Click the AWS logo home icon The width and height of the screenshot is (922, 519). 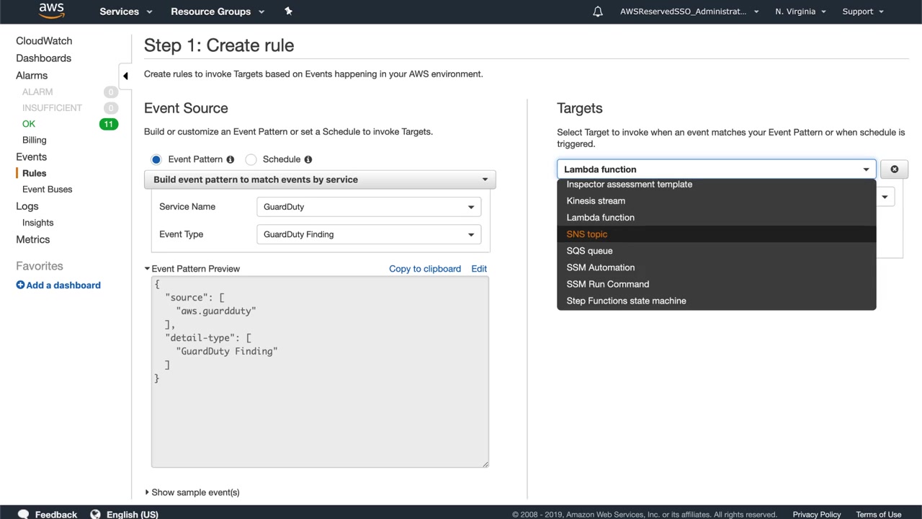pyautogui.click(x=51, y=11)
